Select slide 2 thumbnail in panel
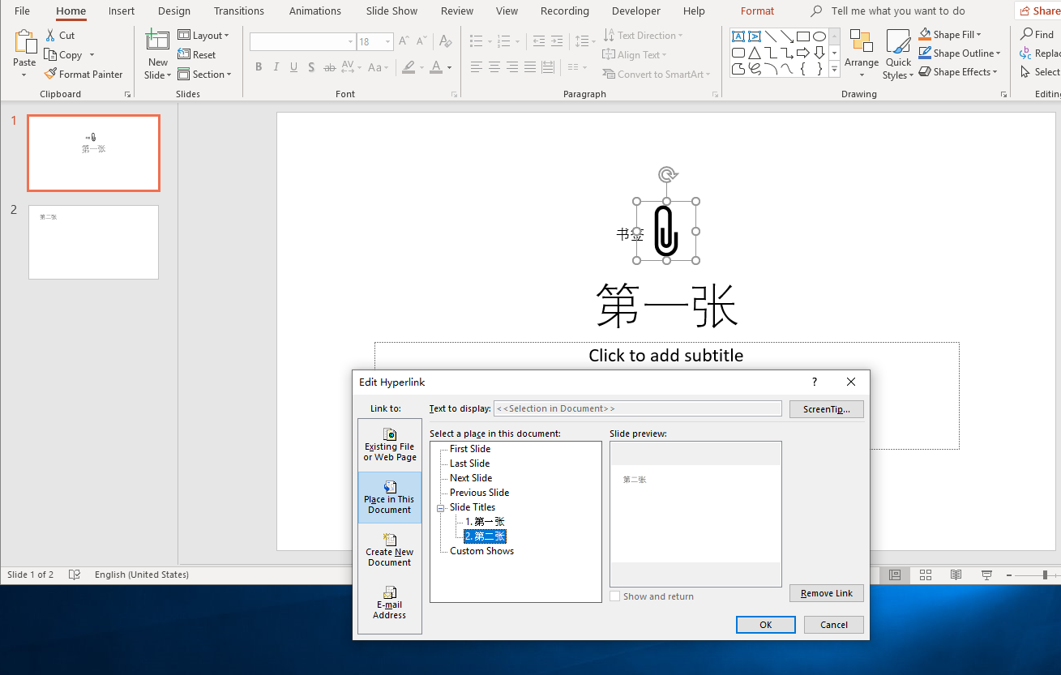 [x=93, y=242]
